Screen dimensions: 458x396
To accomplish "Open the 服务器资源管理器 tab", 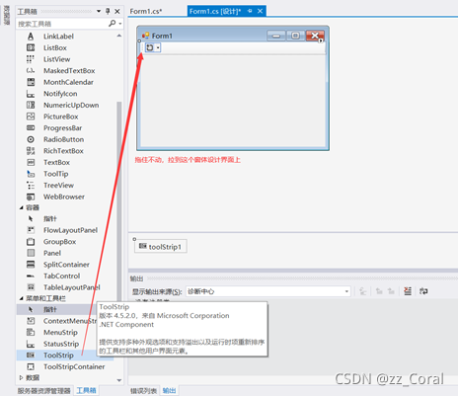I will click(43, 391).
